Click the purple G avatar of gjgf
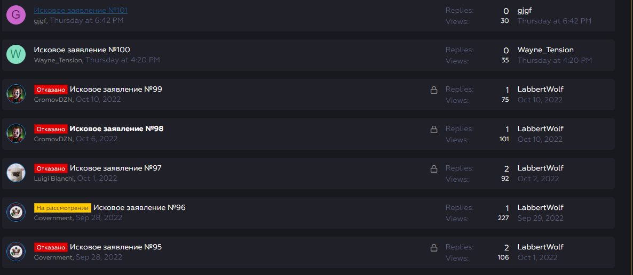Image resolution: width=633 pixels, height=275 pixels. (16, 15)
